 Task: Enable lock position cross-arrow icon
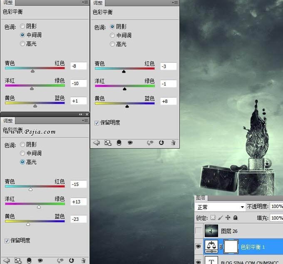228,218
